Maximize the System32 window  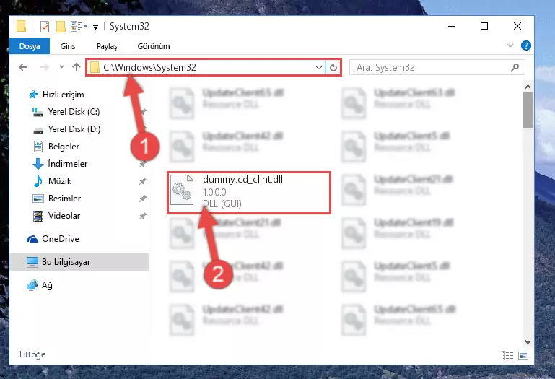point(484,26)
